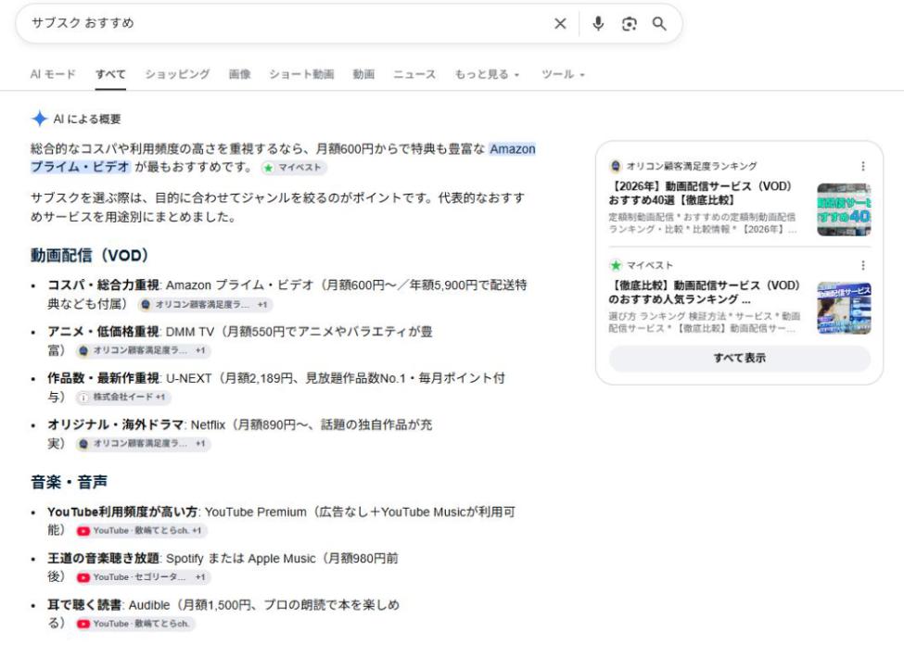This screenshot has width=904, height=645.
Task: Open YouTube source chip for Audible bullet
Action: coord(135,624)
